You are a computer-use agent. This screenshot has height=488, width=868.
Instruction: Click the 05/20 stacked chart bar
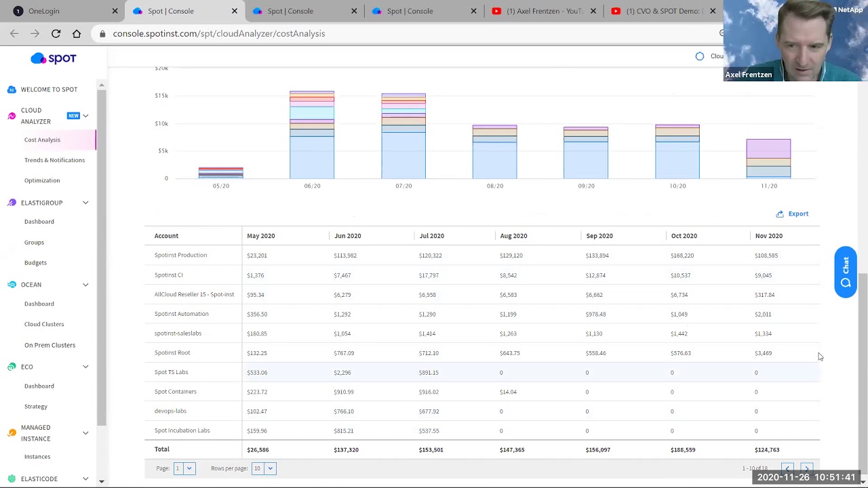[x=220, y=173]
